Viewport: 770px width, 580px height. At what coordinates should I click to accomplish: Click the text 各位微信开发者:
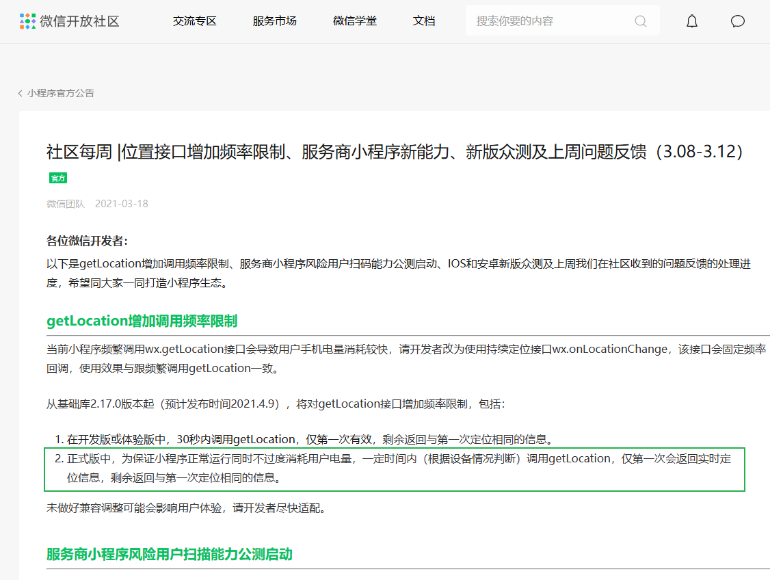pos(88,241)
